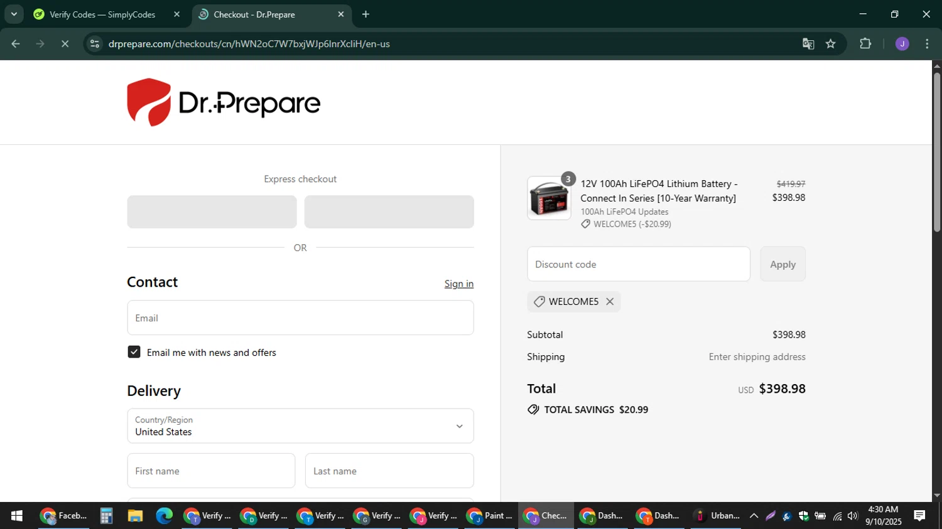Focus the Discount code field
The height and width of the screenshot is (529, 942).
coord(639,264)
